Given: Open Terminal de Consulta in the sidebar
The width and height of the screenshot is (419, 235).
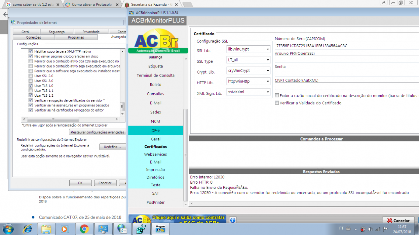Looking at the screenshot, I should pos(156,76).
